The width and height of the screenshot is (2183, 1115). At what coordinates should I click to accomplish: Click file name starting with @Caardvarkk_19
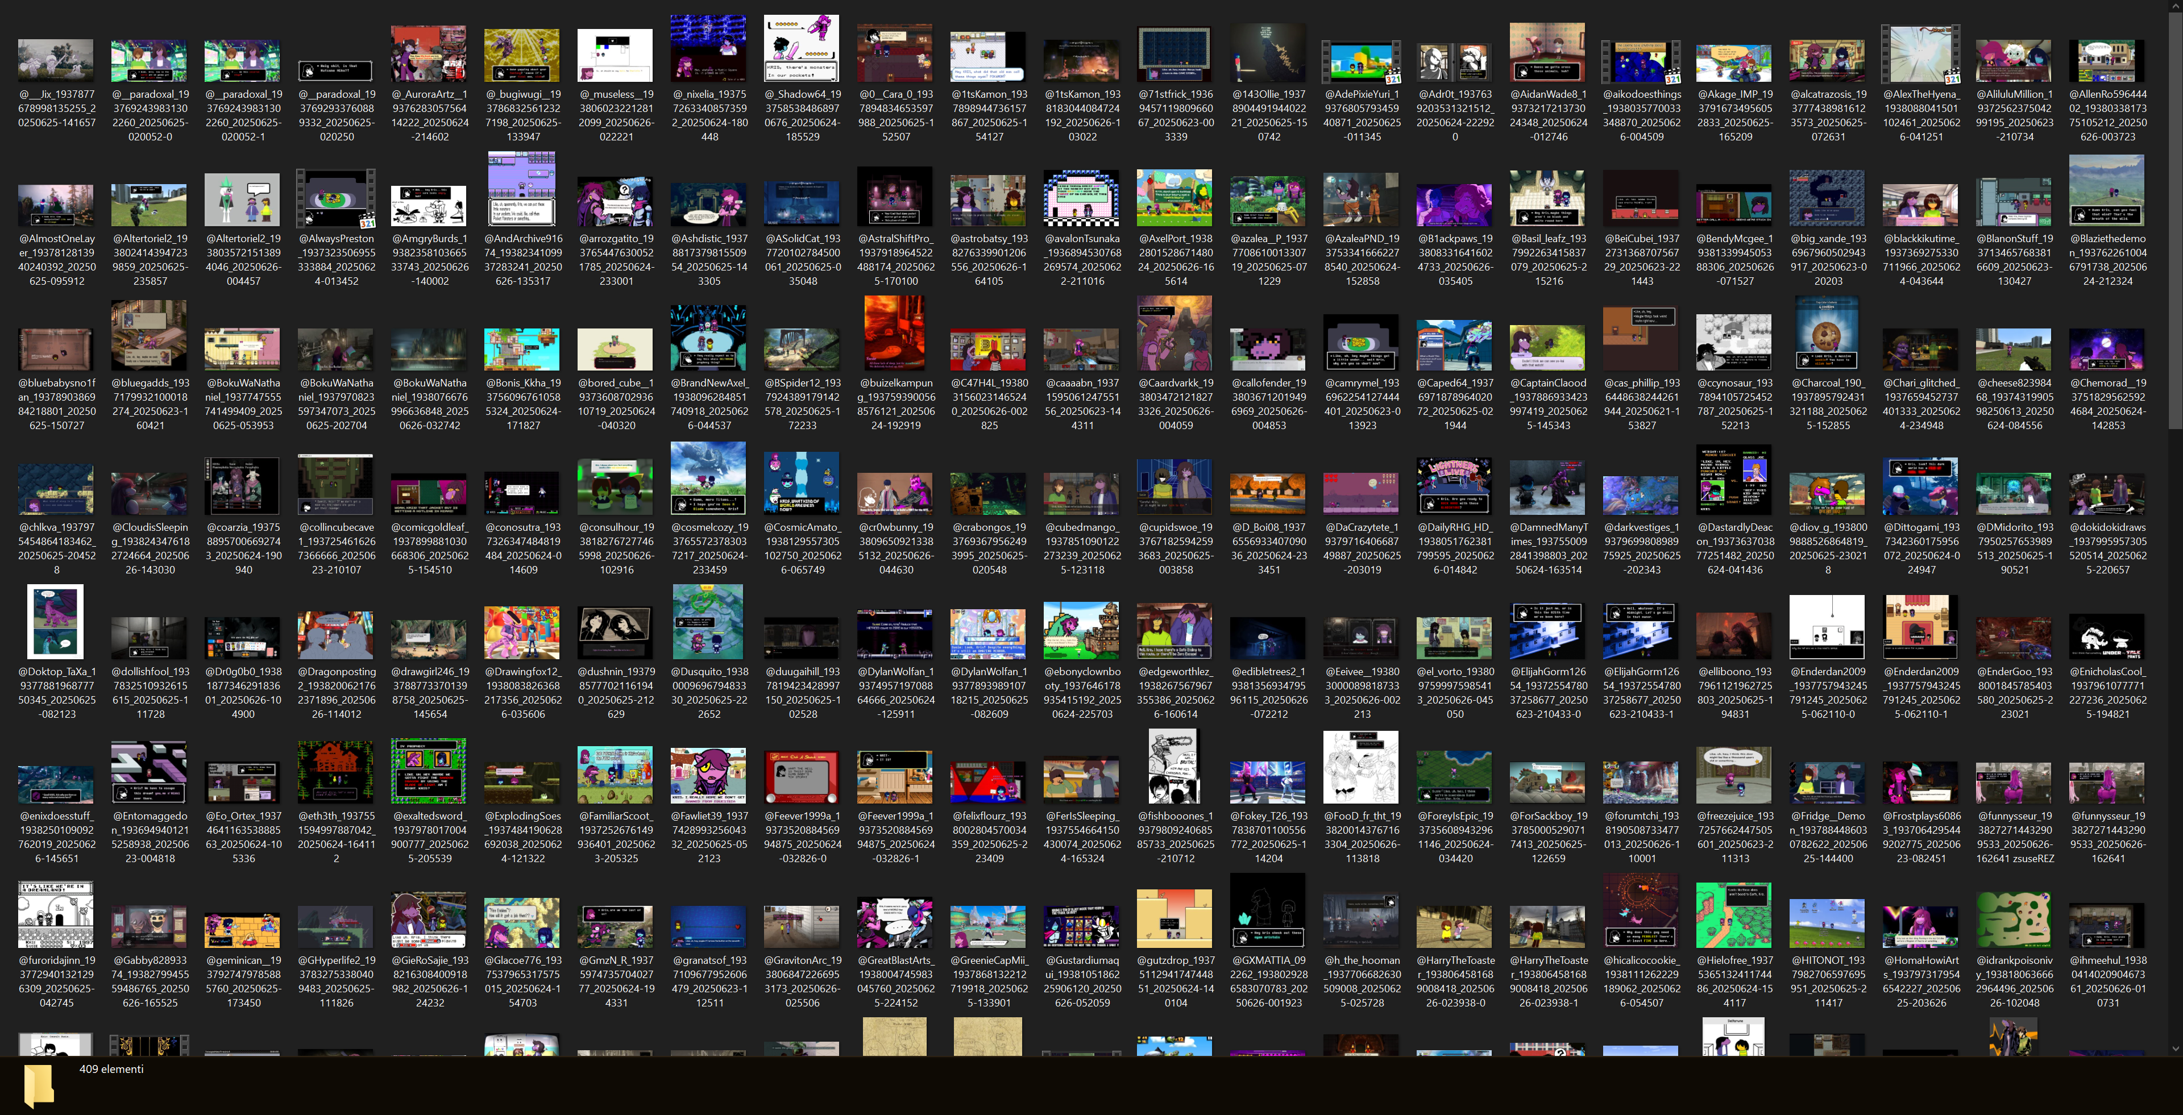(1176, 404)
